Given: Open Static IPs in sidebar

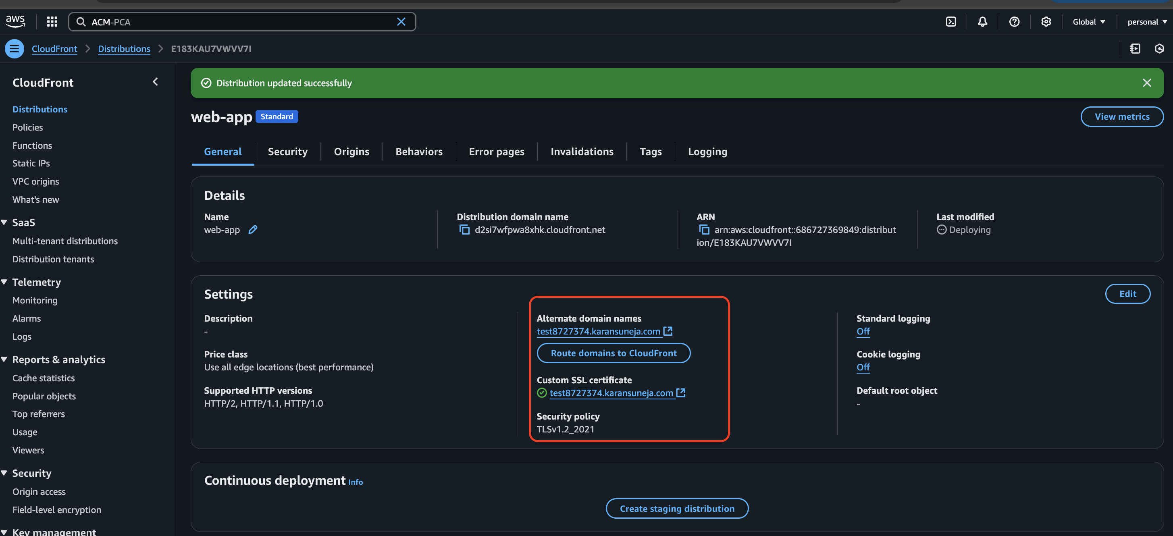Looking at the screenshot, I should 31,163.
